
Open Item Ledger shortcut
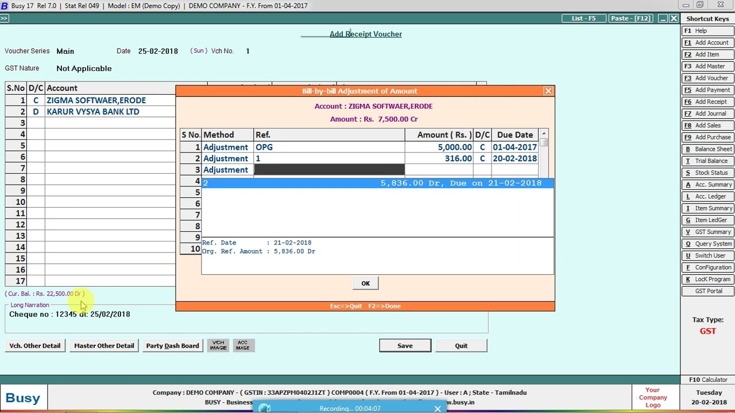(x=707, y=220)
